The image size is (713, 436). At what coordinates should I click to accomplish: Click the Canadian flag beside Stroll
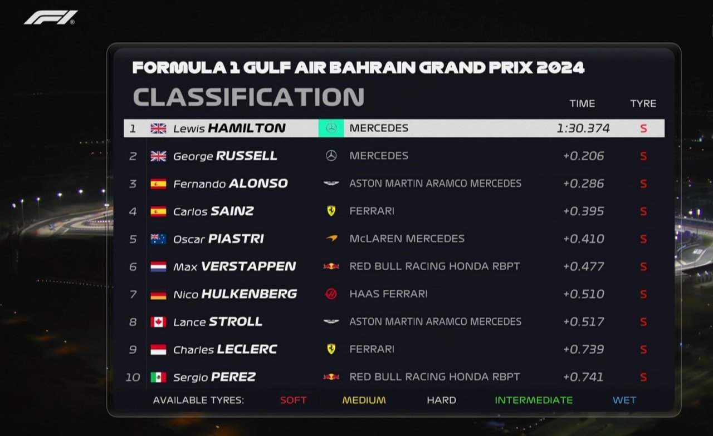click(x=158, y=322)
